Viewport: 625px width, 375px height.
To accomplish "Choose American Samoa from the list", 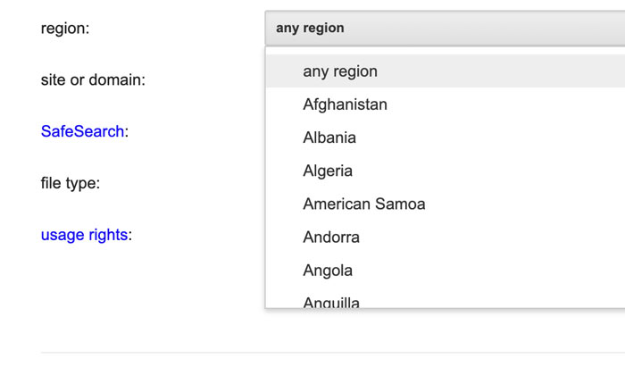I will click(x=363, y=204).
